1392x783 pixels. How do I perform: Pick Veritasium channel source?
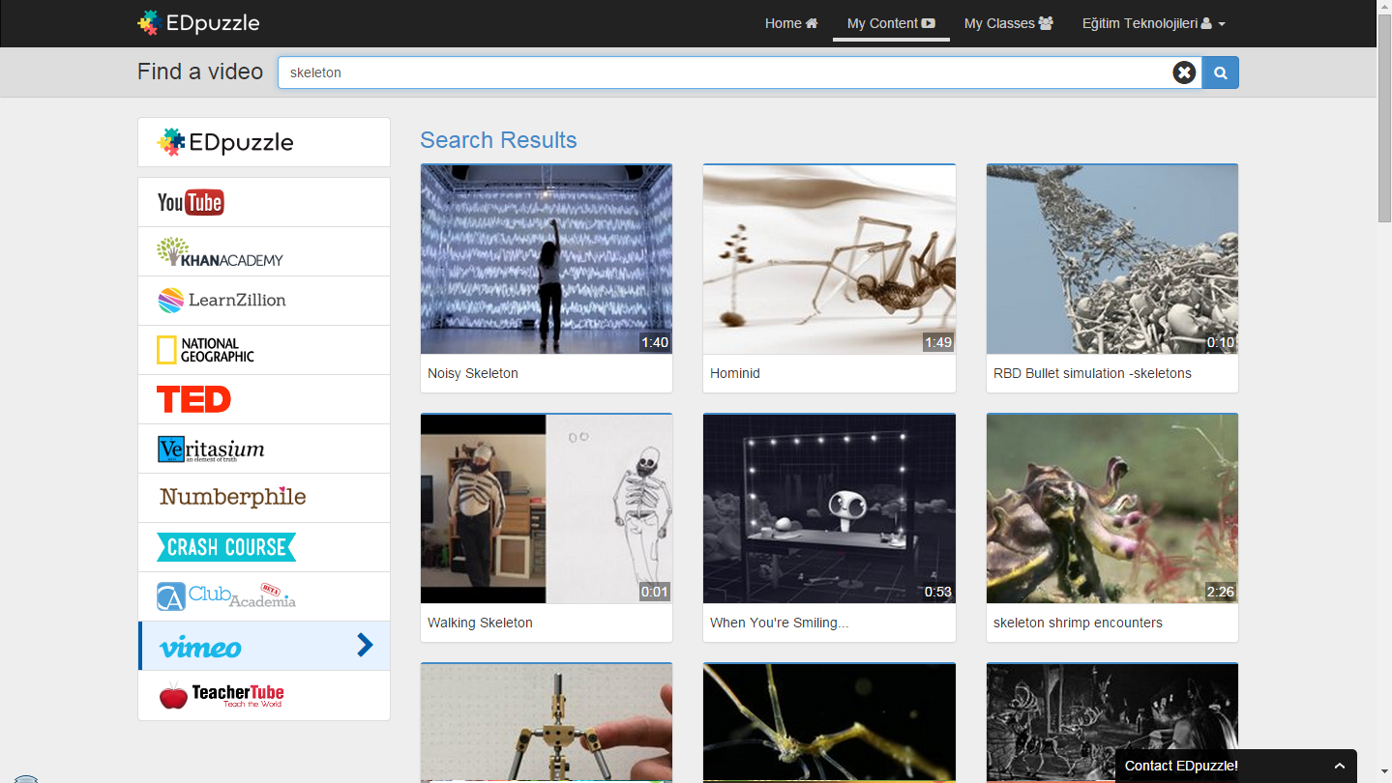tap(264, 449)
